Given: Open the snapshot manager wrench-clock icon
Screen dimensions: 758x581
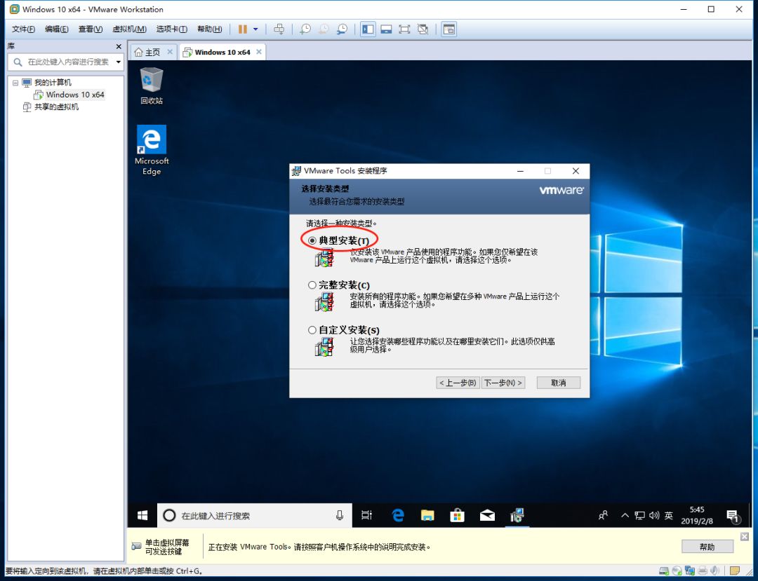Looking at the screenshot, I should [342, 29].
